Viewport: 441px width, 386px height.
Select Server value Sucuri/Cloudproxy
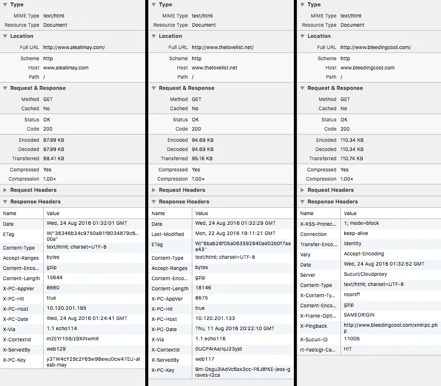[x=365, y=274]
